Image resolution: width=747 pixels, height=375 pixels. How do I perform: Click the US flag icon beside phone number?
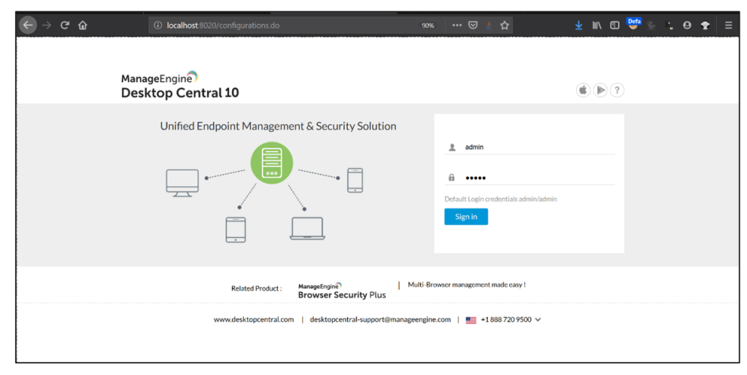471,320
